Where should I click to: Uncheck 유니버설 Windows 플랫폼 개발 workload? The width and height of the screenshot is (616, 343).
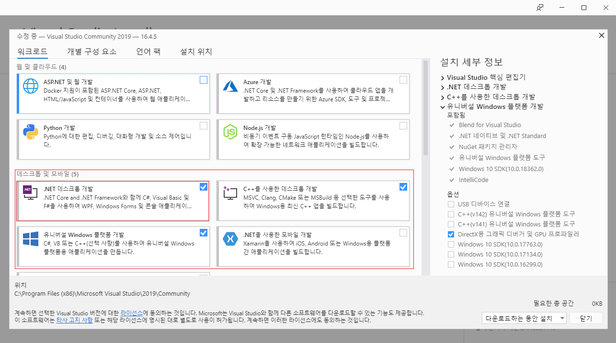tap(204, 233)
